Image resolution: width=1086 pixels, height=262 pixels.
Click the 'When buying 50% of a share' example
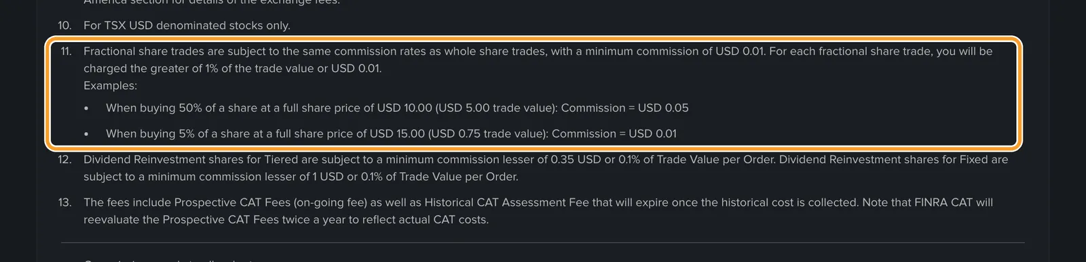397,108
